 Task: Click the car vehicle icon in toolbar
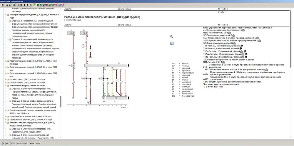(6, 5)
